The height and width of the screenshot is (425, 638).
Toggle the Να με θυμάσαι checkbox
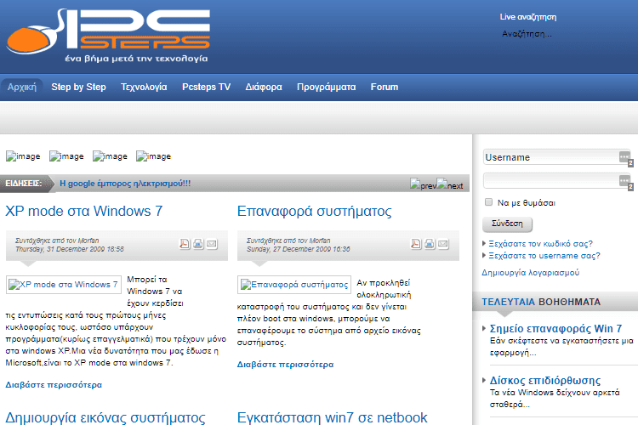(x=488, y=202)
